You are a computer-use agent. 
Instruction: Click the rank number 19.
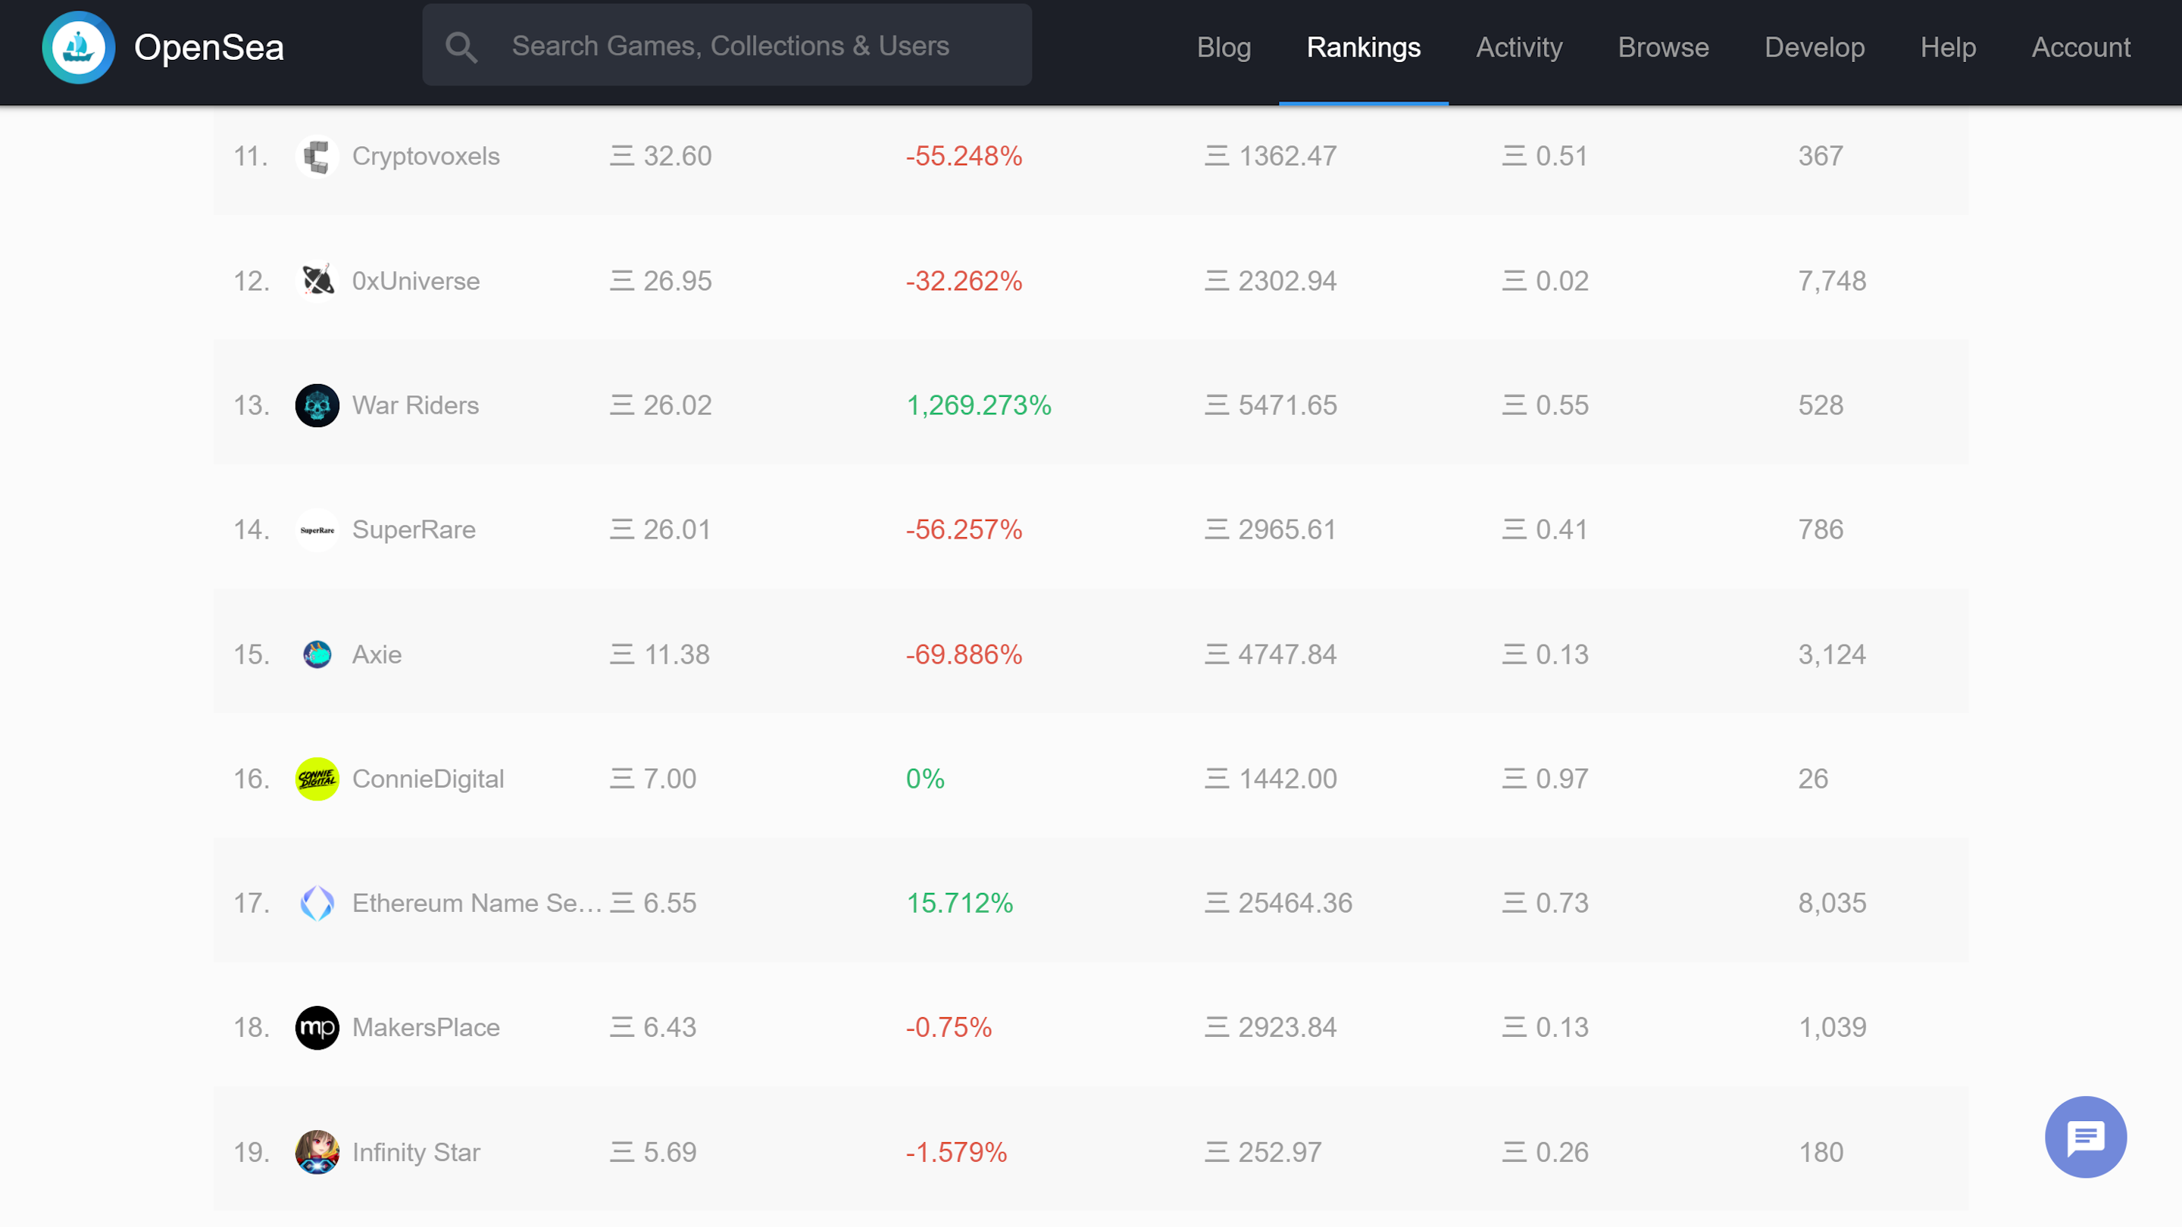click(252, 1153)
